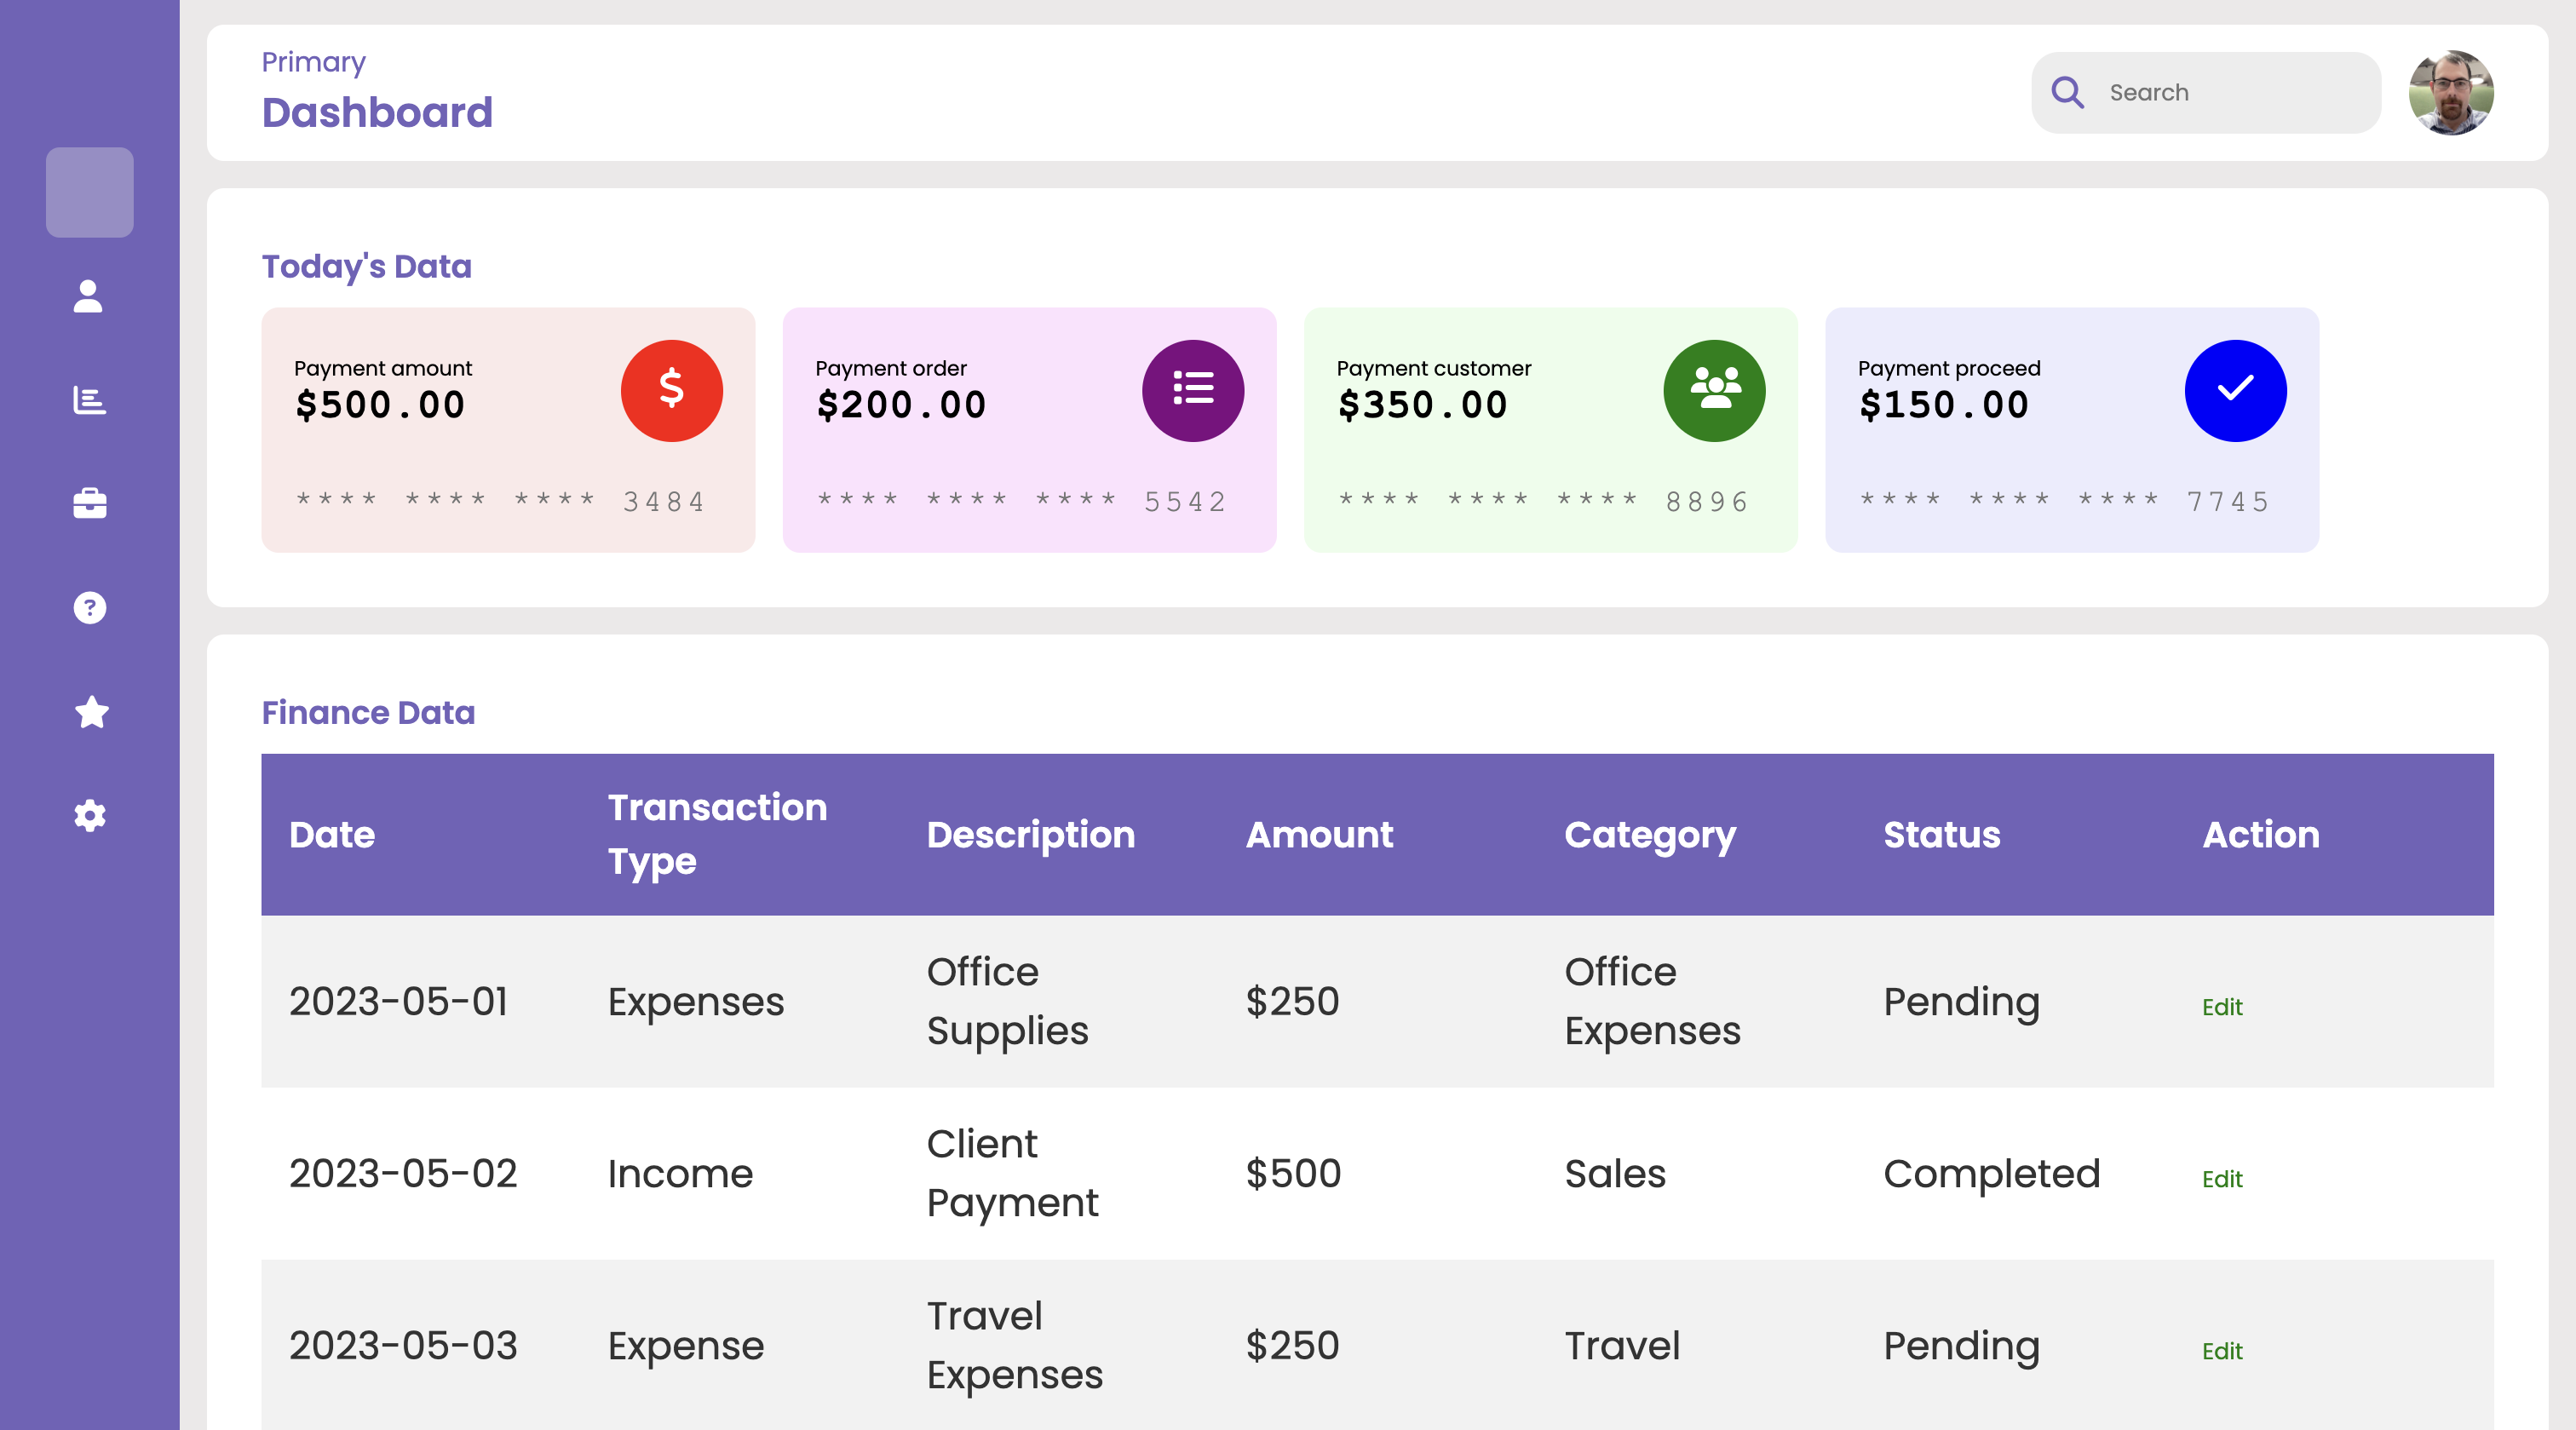Click the payment proceed checkmark icon

(2234, 389)
